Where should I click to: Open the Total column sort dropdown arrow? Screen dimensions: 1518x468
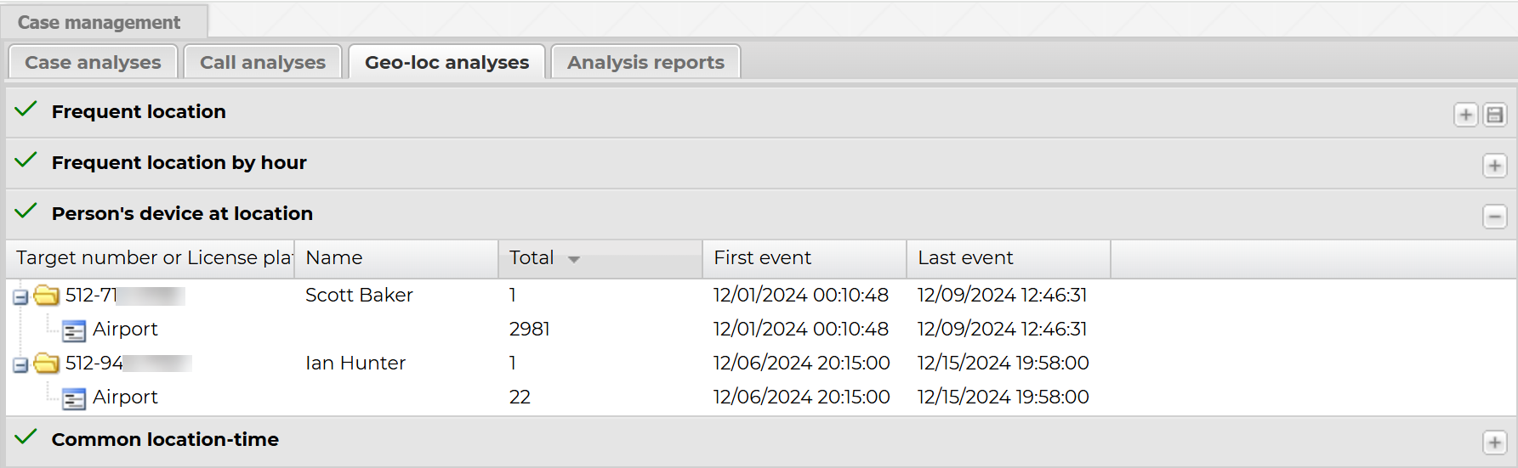click(x=574, y=259)
